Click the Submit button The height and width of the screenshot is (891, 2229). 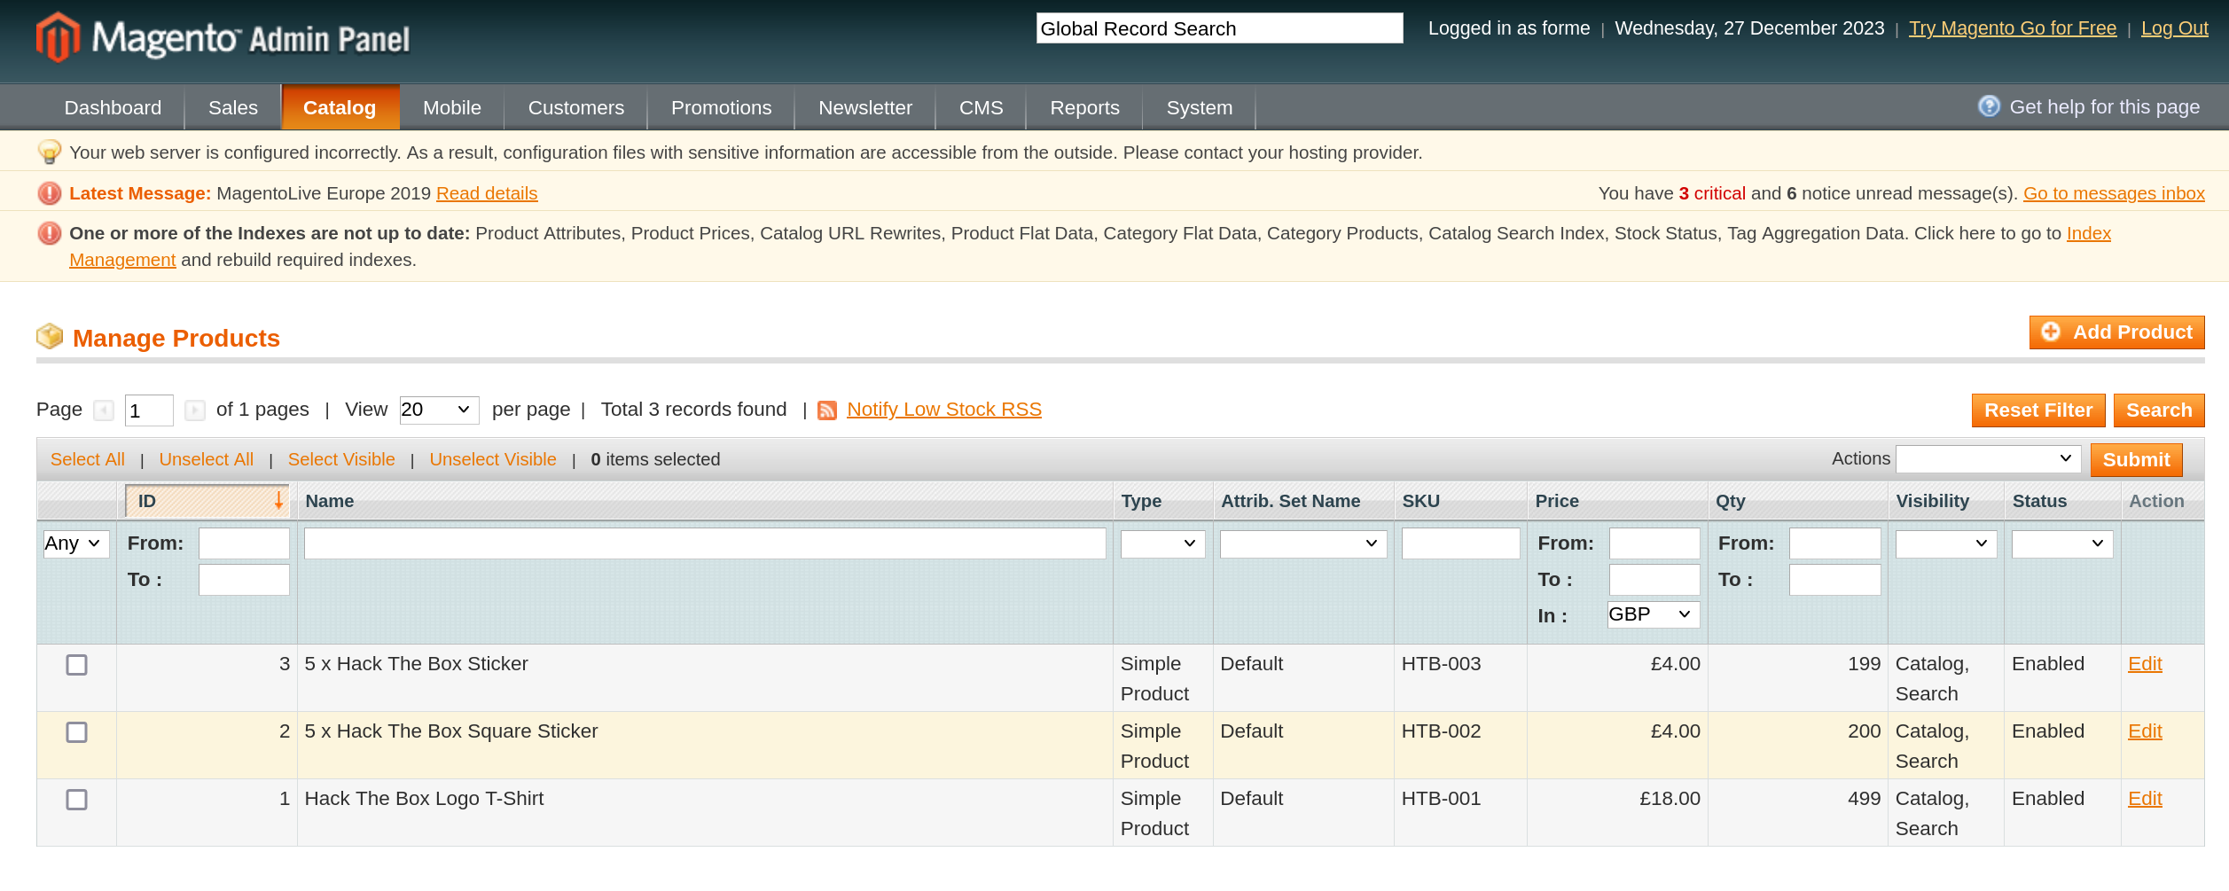2136,460
